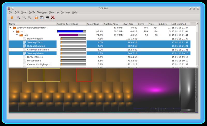Screen dimensions: 207x126
Task: Click the folder icon of .obj
Action: click(x=21, y=35)
